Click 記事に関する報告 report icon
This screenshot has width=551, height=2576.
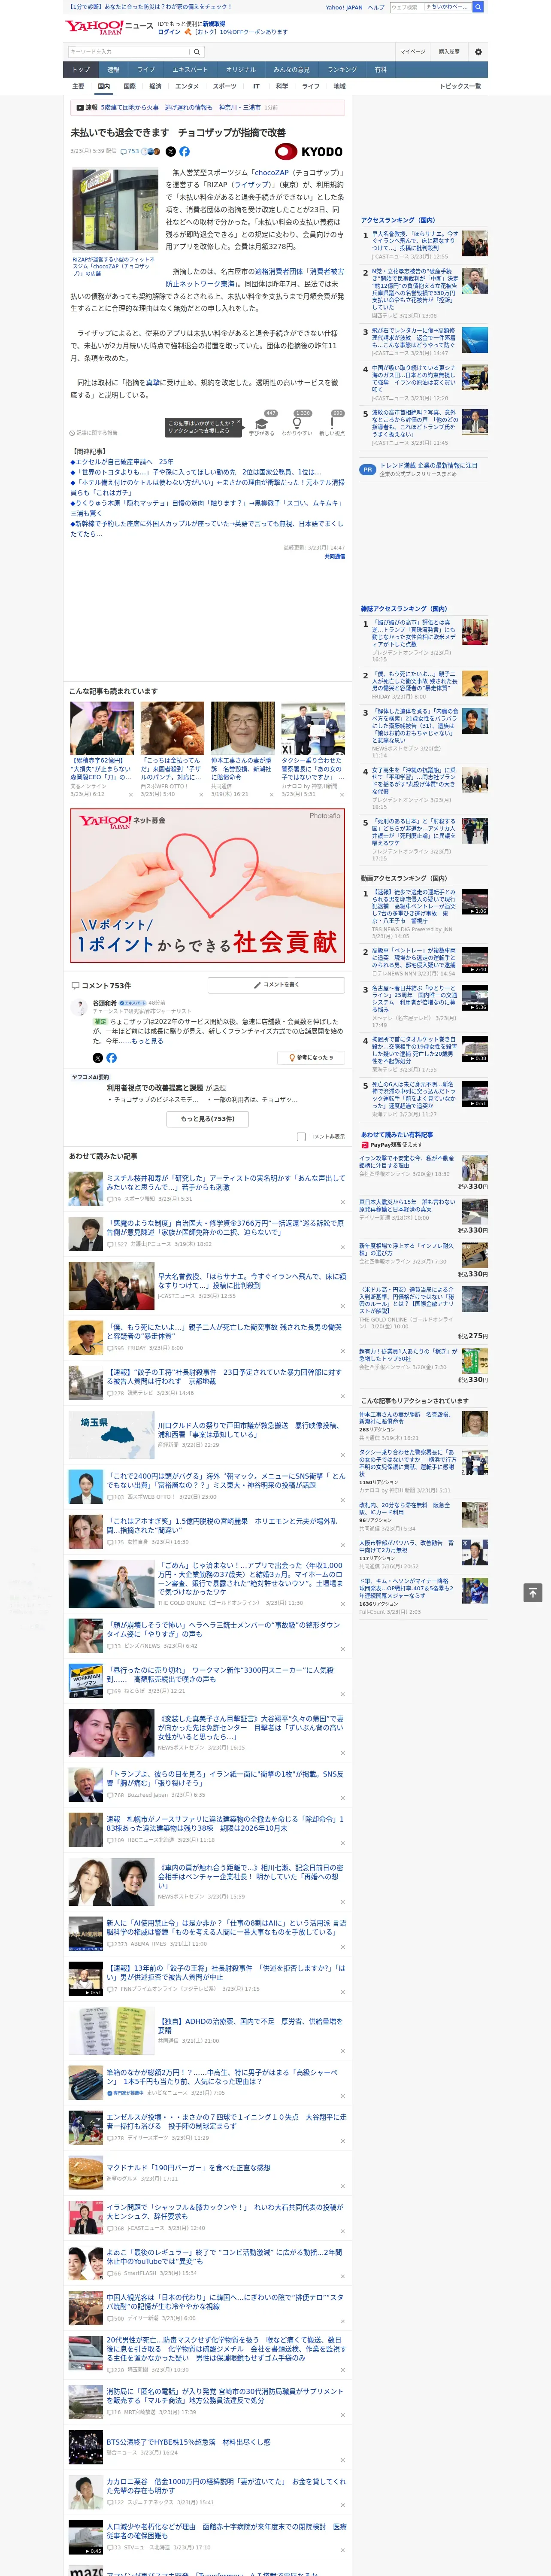[94, 433]
